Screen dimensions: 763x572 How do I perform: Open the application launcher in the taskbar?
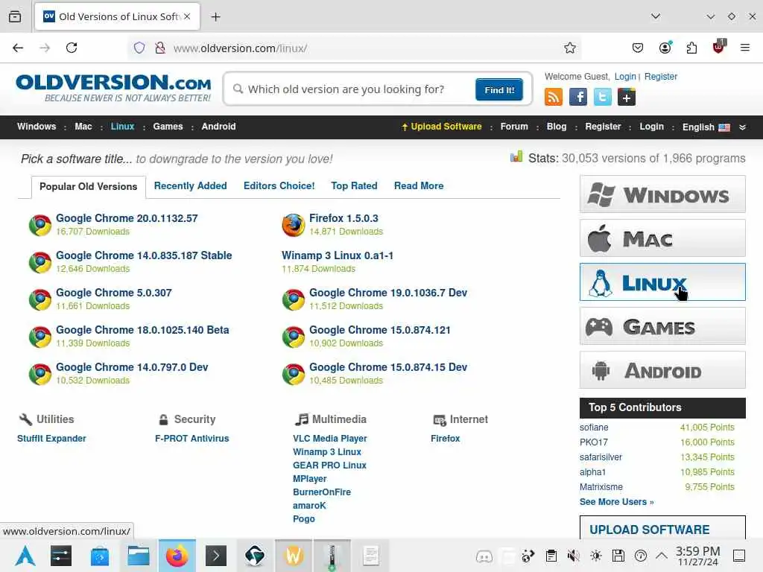[25, 556]
